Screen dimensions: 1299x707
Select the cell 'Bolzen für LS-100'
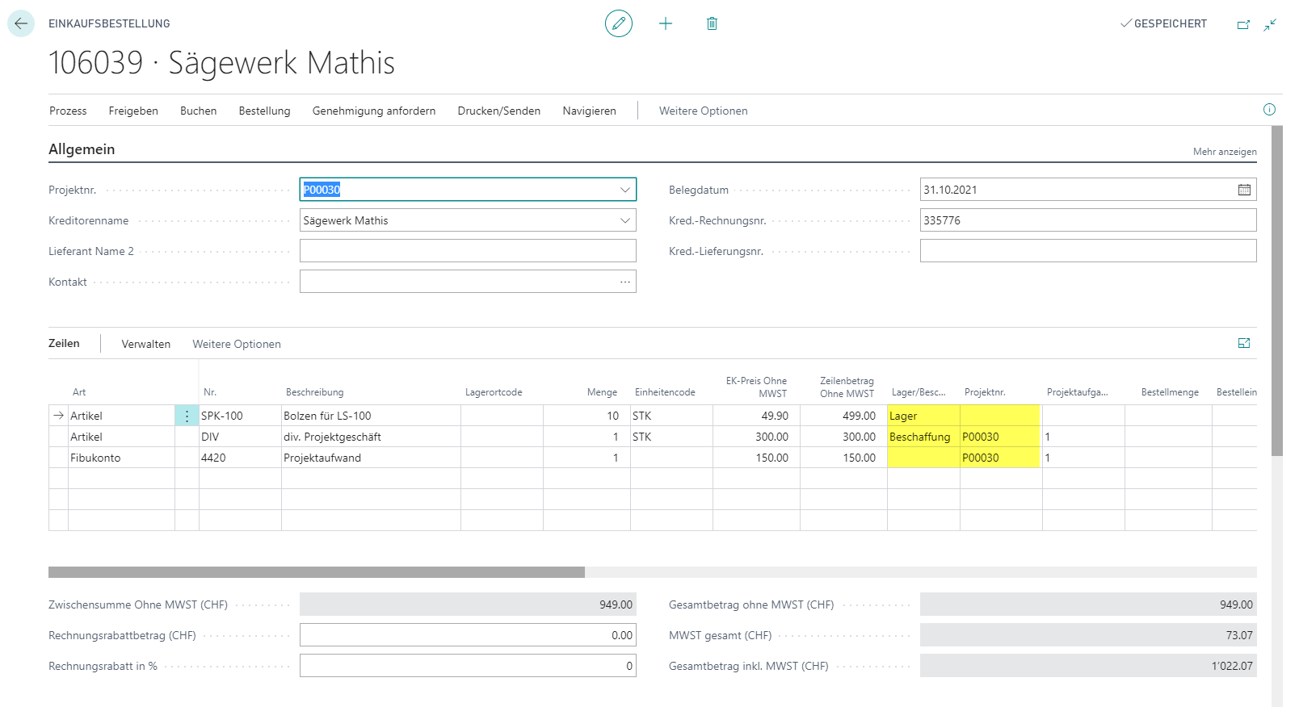coord(371,416)
